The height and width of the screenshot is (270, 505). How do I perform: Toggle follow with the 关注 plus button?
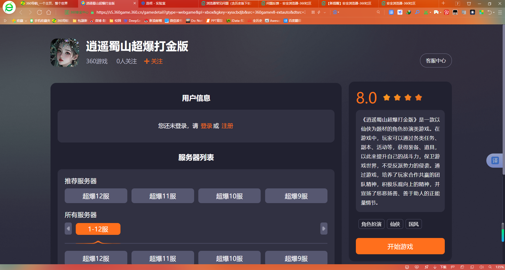pyautogui.click(x=153, y=61)
